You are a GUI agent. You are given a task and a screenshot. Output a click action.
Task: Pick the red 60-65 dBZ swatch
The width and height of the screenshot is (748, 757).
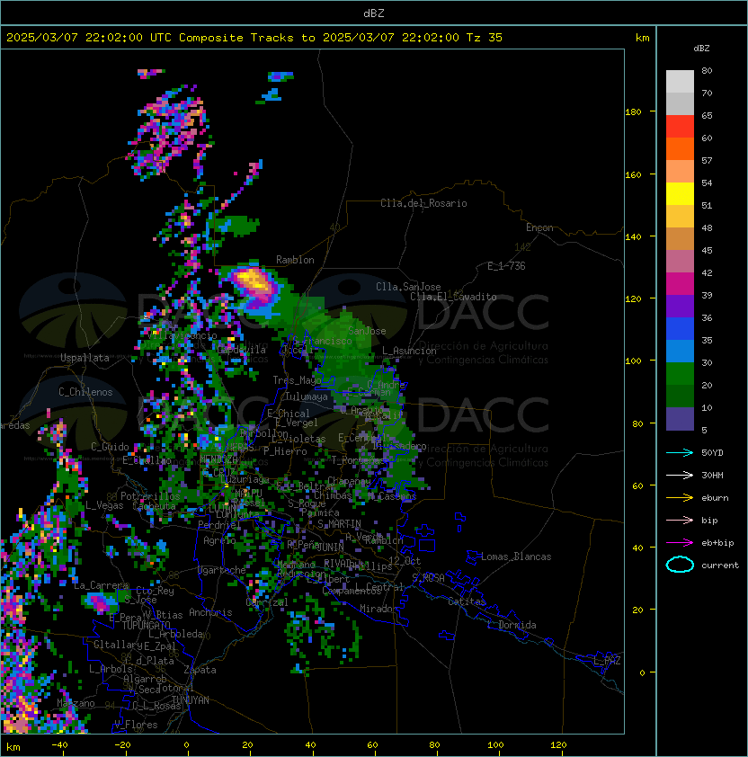pos(680,127)
